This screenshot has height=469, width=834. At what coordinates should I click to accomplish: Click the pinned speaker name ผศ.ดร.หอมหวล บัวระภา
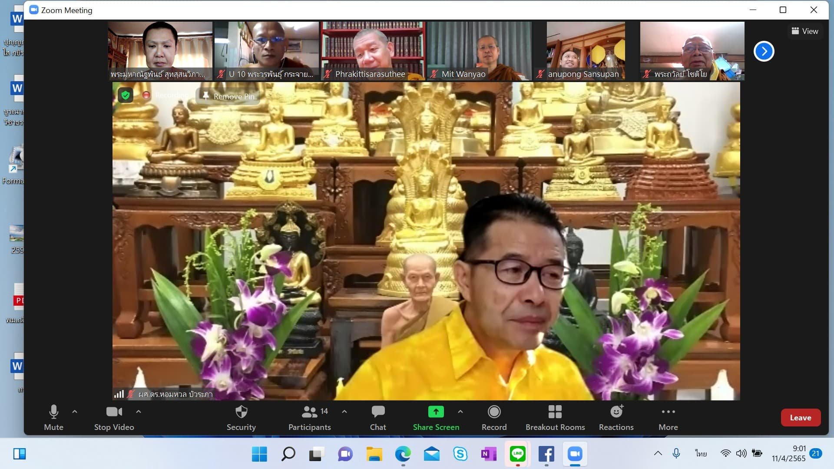175,394
